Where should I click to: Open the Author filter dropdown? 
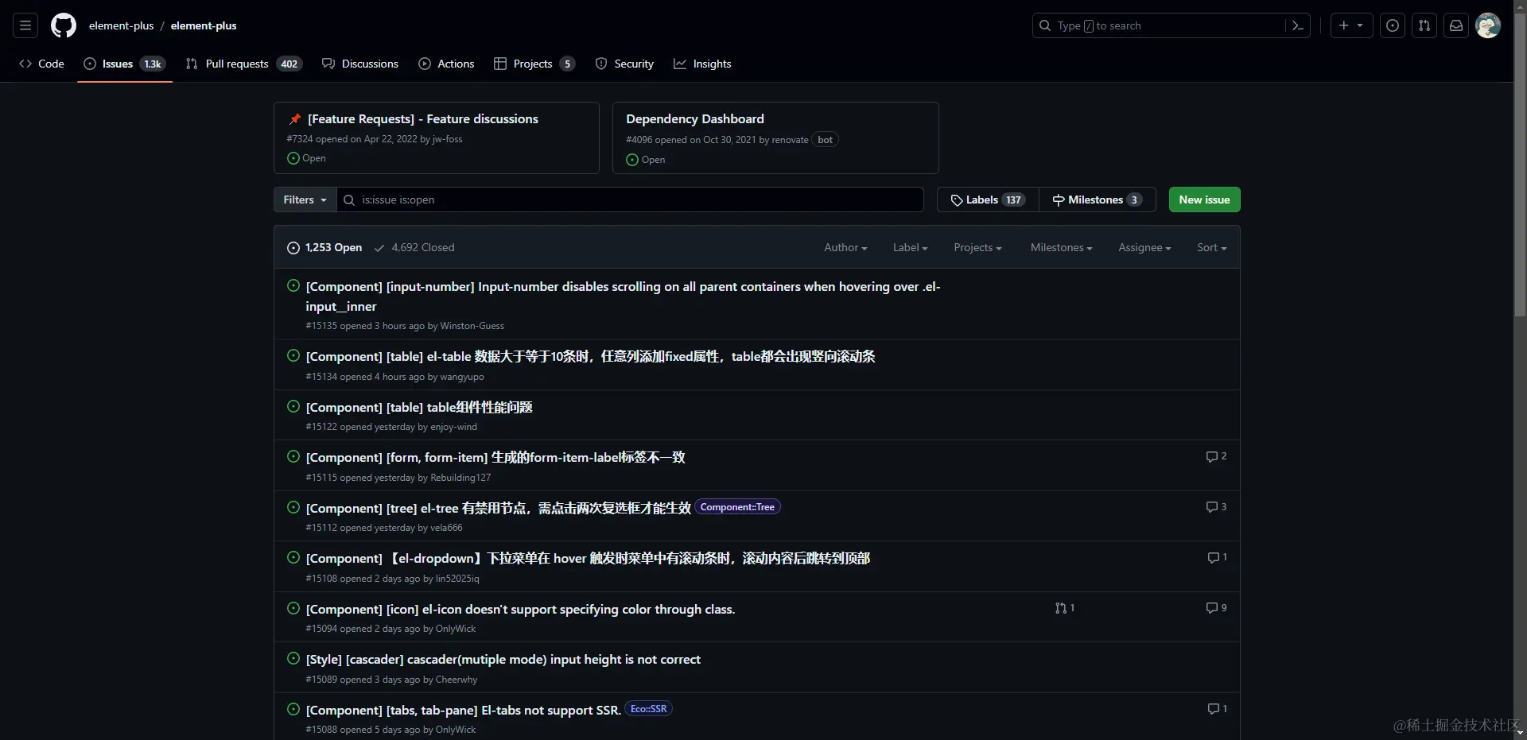tap(845, 248)
